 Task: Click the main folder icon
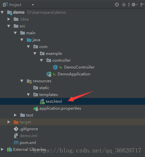click(23, 33)
